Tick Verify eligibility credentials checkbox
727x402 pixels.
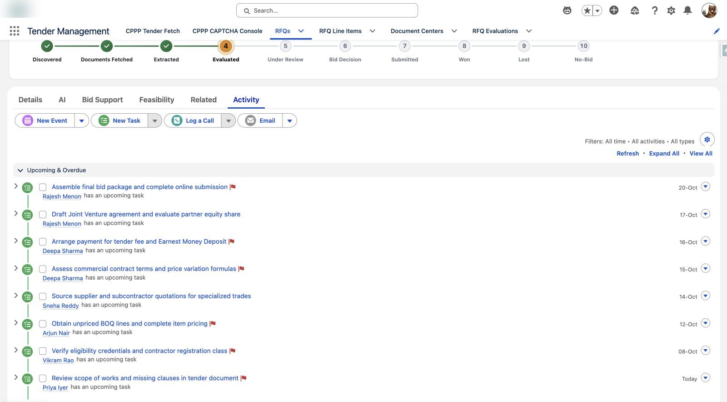[x=43, y=351]
